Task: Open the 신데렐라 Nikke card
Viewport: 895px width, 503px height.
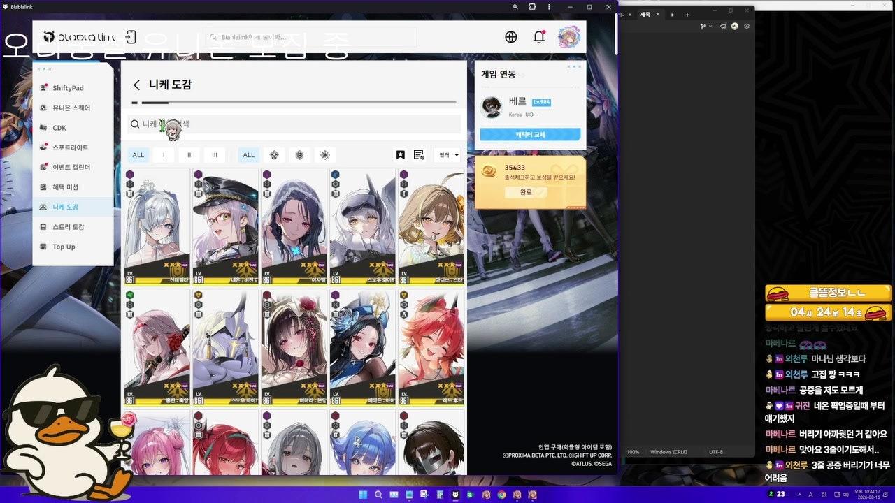Action: [x=157, y=227]
